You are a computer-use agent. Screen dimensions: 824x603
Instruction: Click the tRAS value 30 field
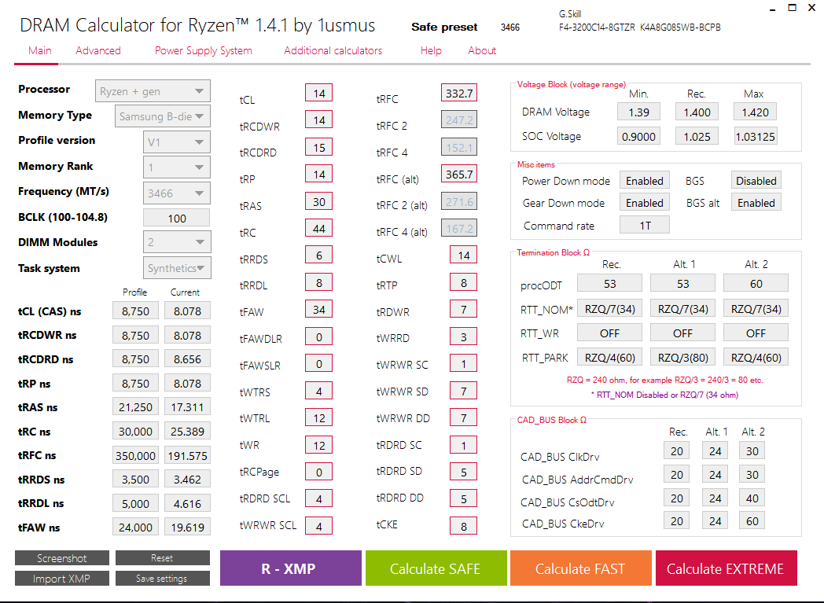pyautogui.click(x=318, y=201)
